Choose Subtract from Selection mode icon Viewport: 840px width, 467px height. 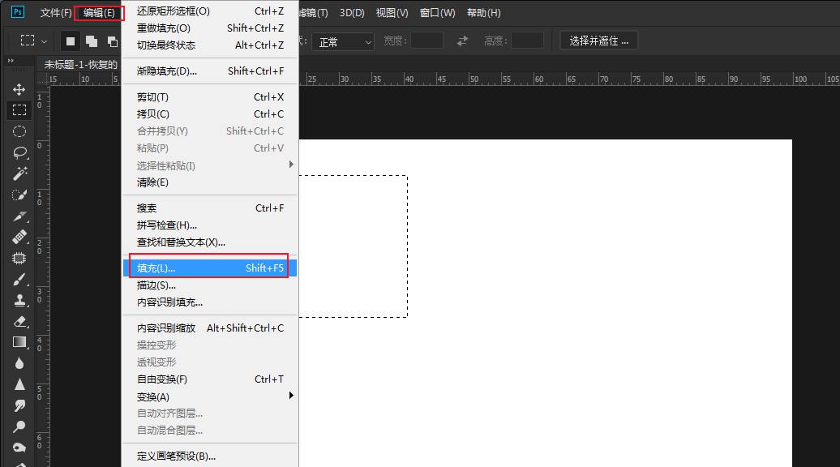pos(113,41)
